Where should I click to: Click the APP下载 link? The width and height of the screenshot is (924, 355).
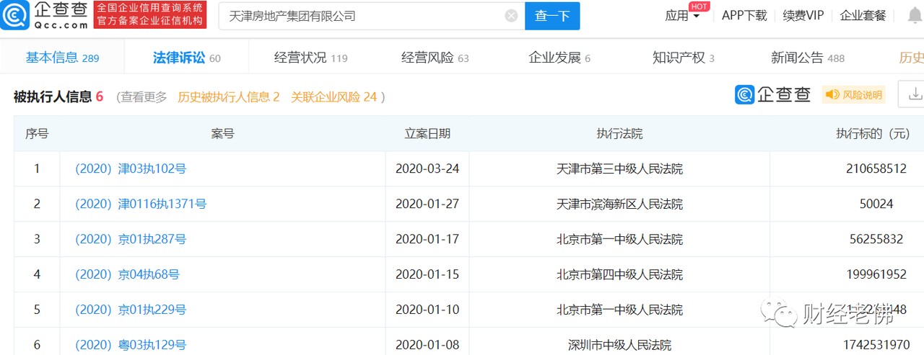[x=744, y=16]
